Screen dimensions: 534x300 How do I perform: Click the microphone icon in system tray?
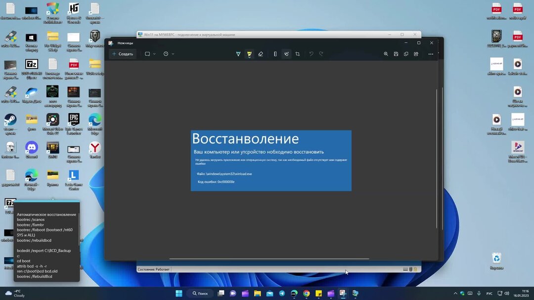pos(479,293)
